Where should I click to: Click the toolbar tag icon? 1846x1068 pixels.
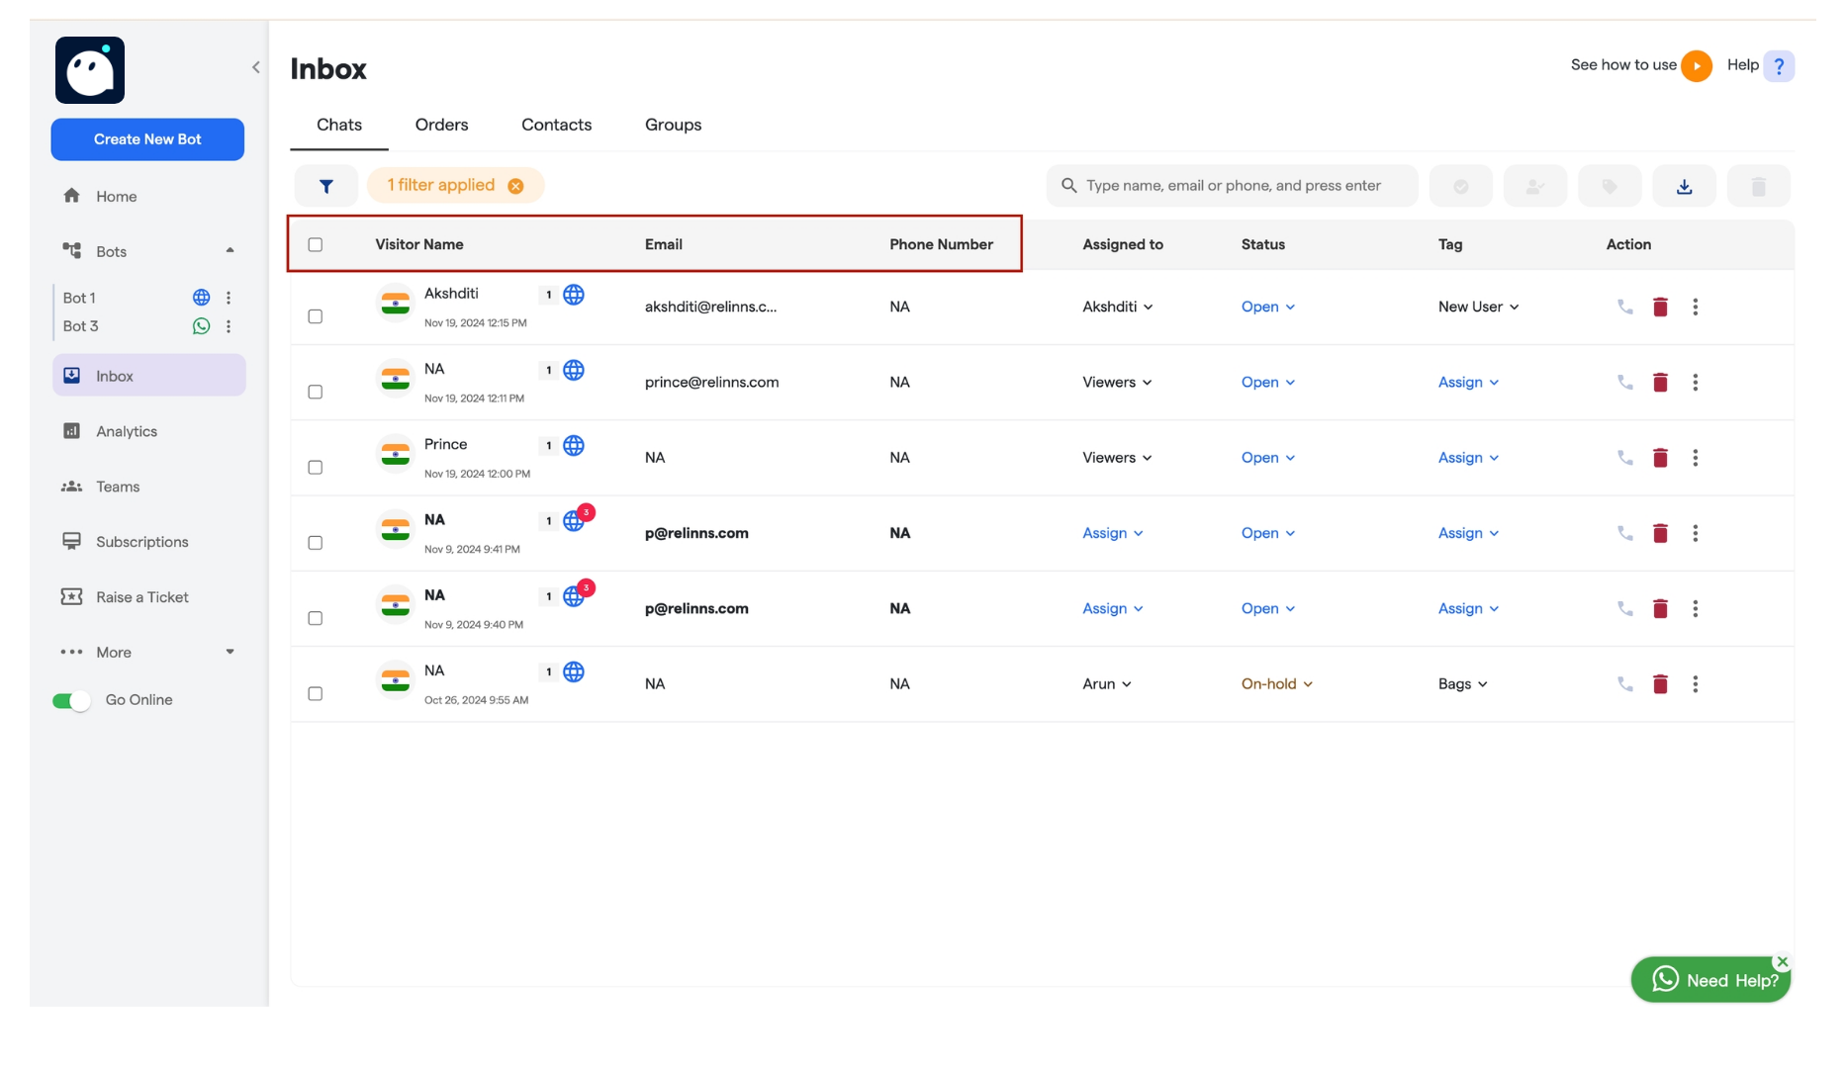click(x=1610, y=186)
